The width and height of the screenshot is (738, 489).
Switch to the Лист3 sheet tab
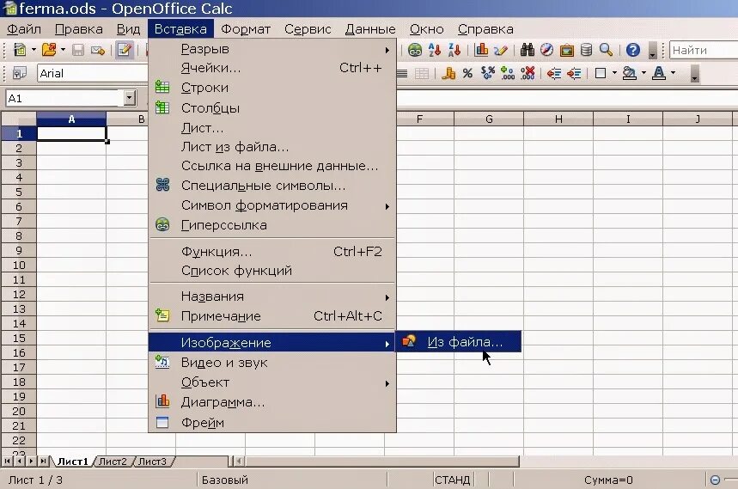[152, 461]
